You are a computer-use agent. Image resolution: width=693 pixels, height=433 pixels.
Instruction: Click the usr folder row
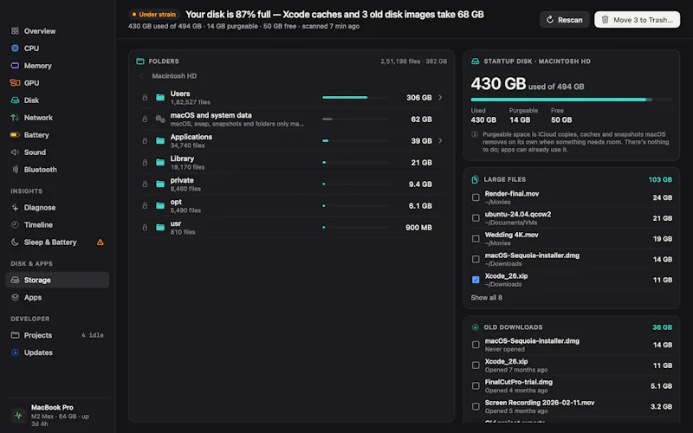[x=292, y=227]
